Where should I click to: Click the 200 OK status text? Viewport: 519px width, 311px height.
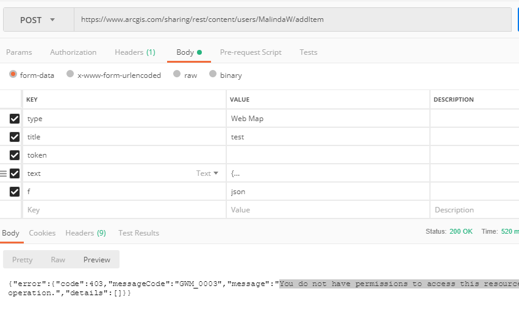coord(460,231)
